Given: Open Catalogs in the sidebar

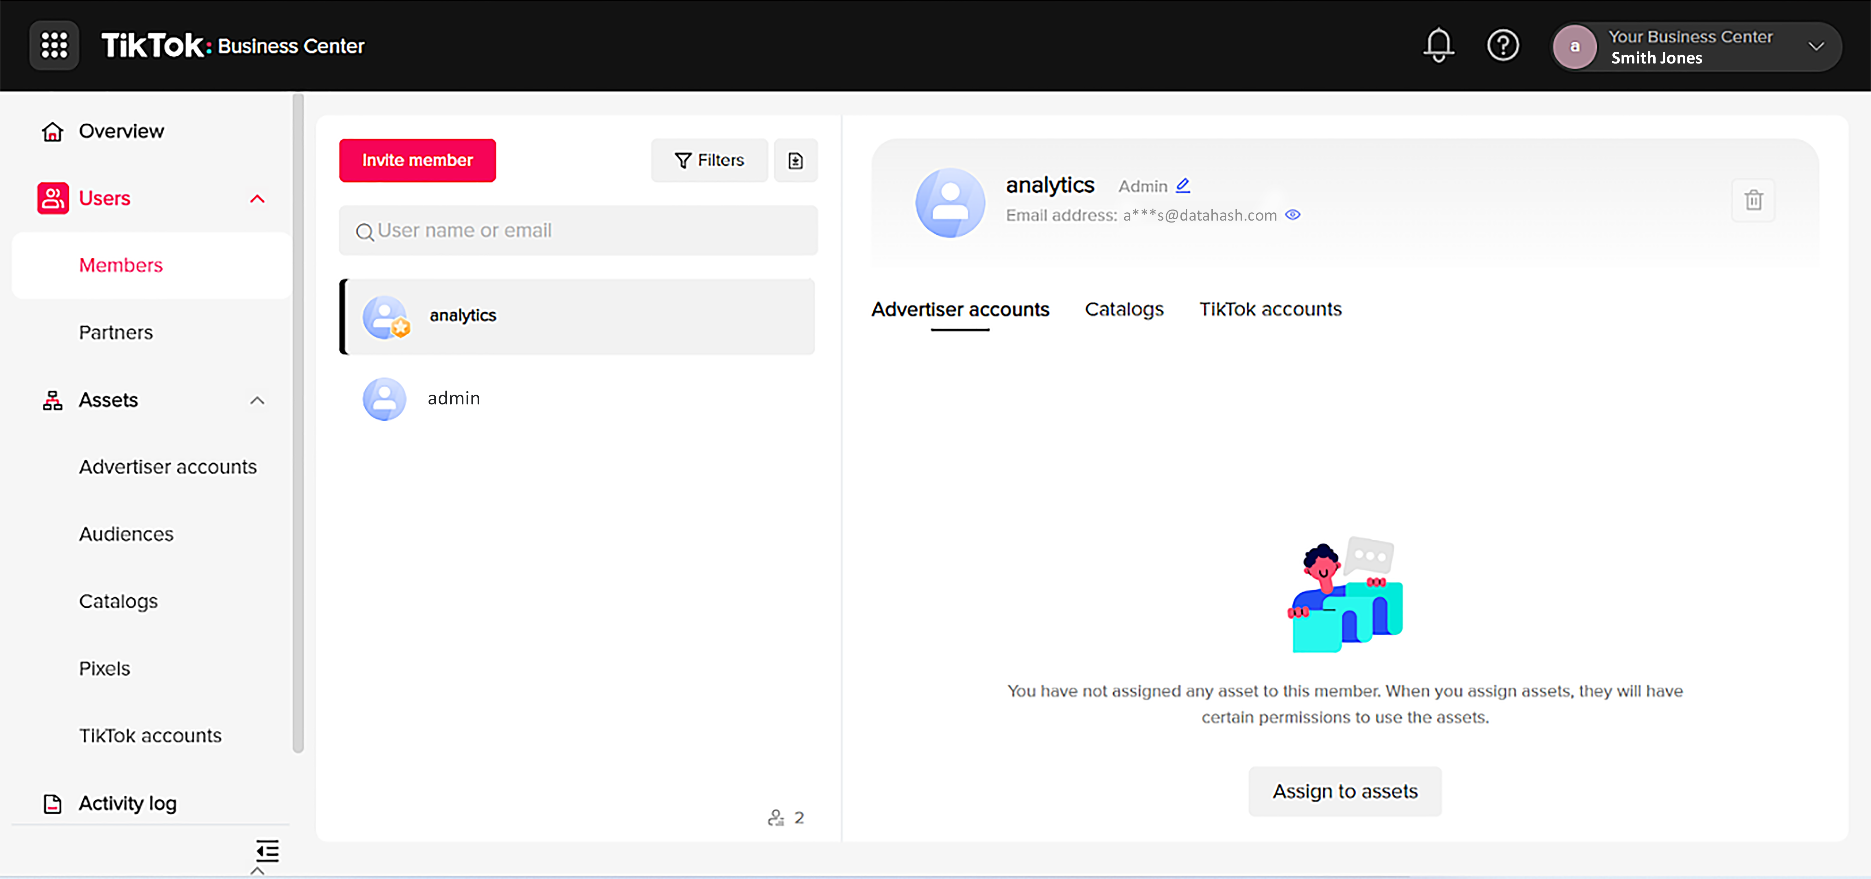Looking at the screenshot, I should coord(118,602).
